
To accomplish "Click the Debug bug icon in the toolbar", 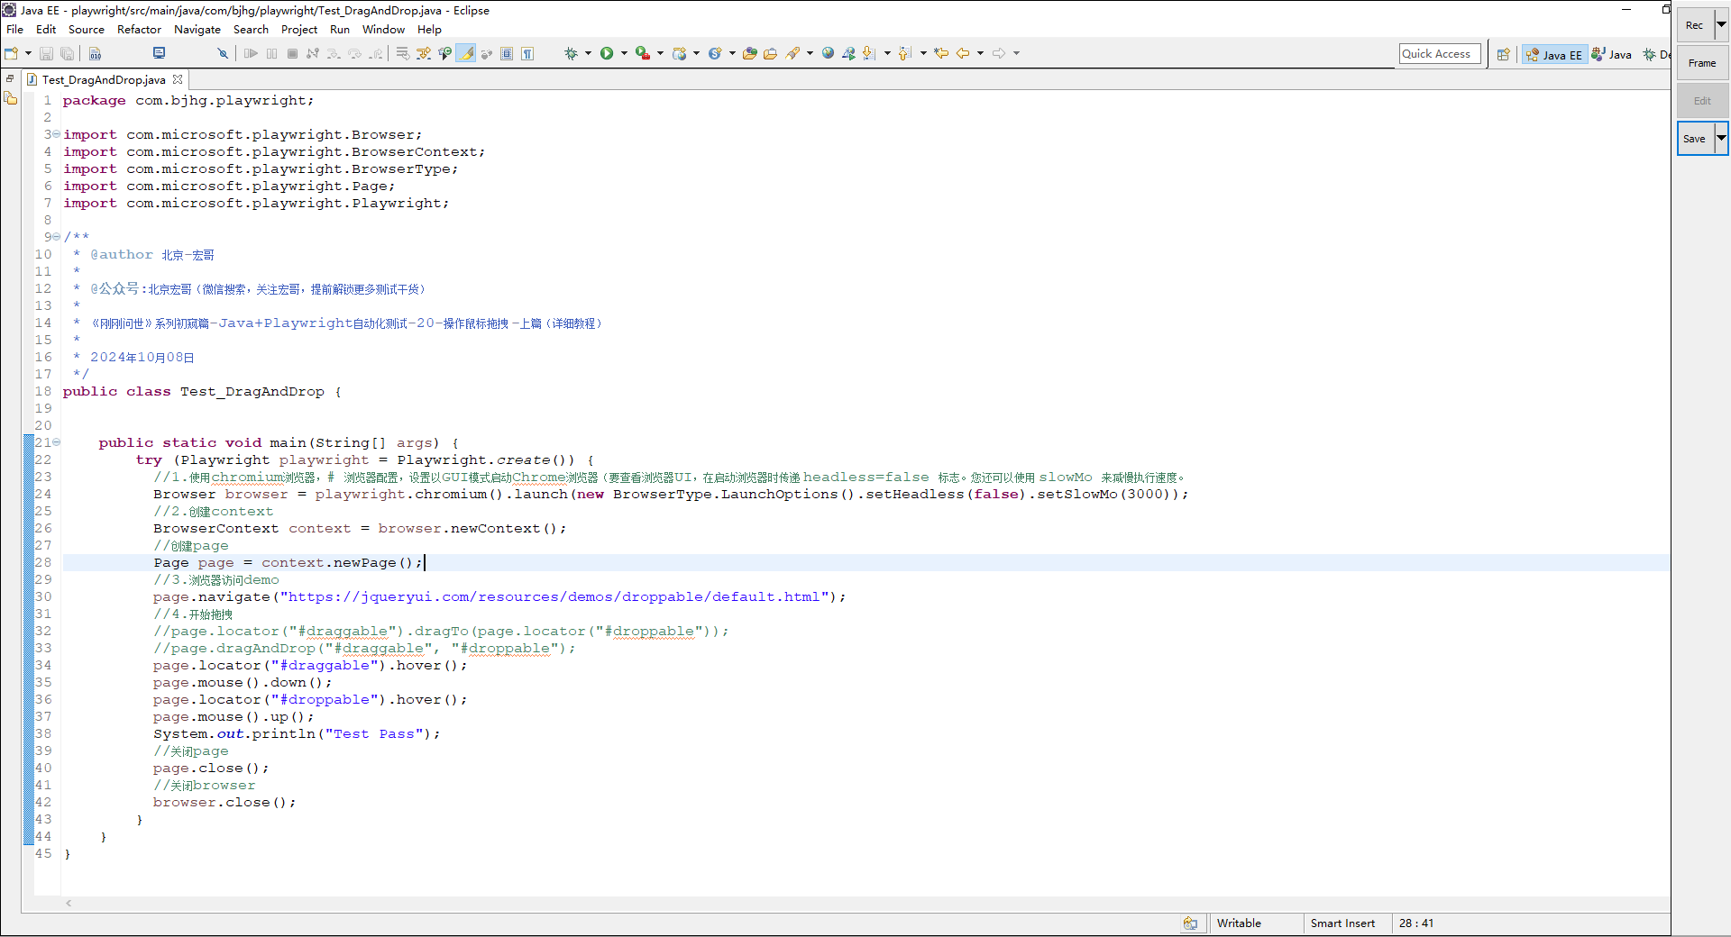I will click(x=571, y=54).
